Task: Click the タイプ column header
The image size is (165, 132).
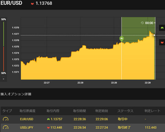Action: [7, 111]
